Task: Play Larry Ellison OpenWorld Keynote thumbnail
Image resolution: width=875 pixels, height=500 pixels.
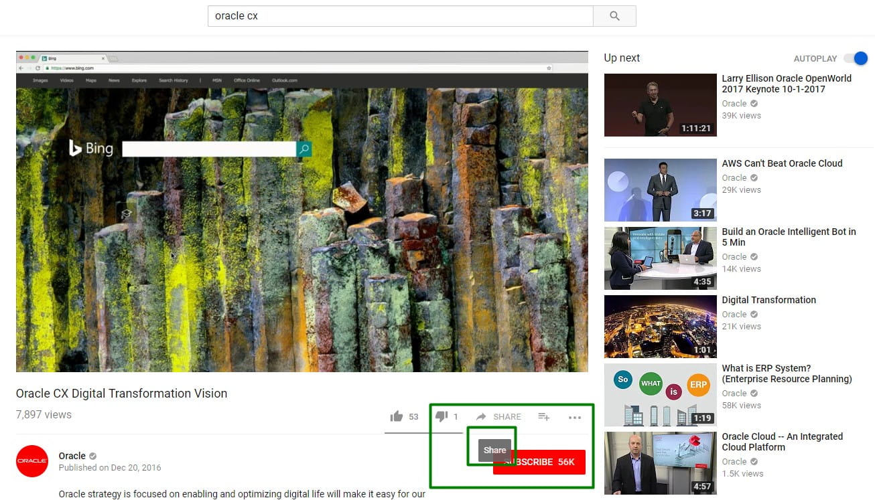Action: click(661, 105)
